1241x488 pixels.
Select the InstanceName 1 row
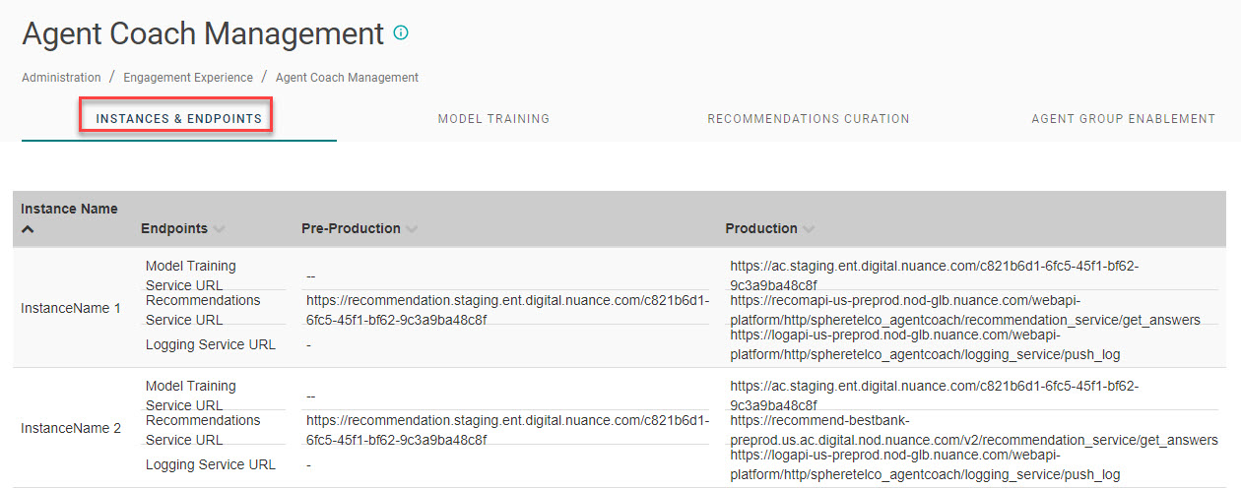[x=71, y=308]
